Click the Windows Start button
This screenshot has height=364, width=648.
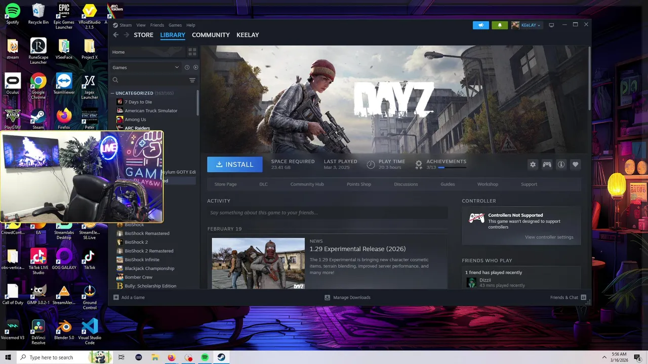8,357
